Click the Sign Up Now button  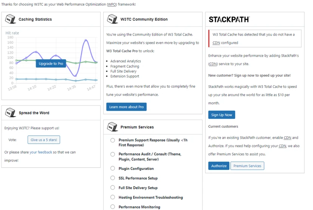tap(222, 115)
